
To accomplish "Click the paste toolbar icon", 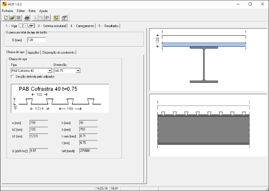I will click(x=47, y=17).
